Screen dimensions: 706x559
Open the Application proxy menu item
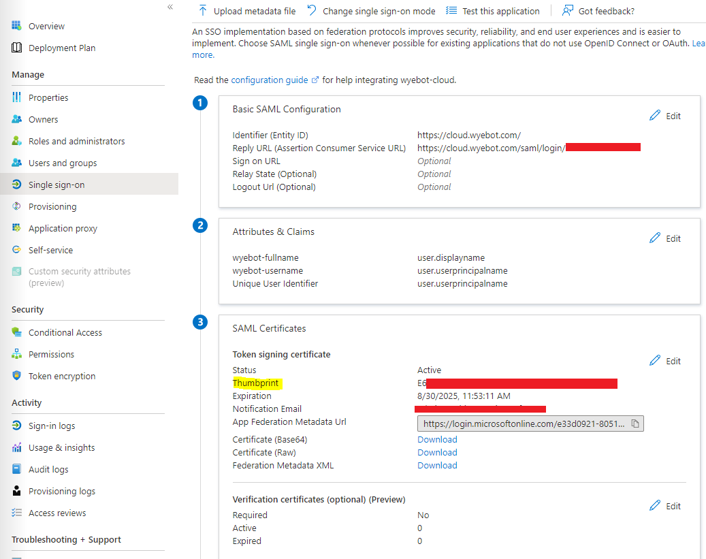63,228
